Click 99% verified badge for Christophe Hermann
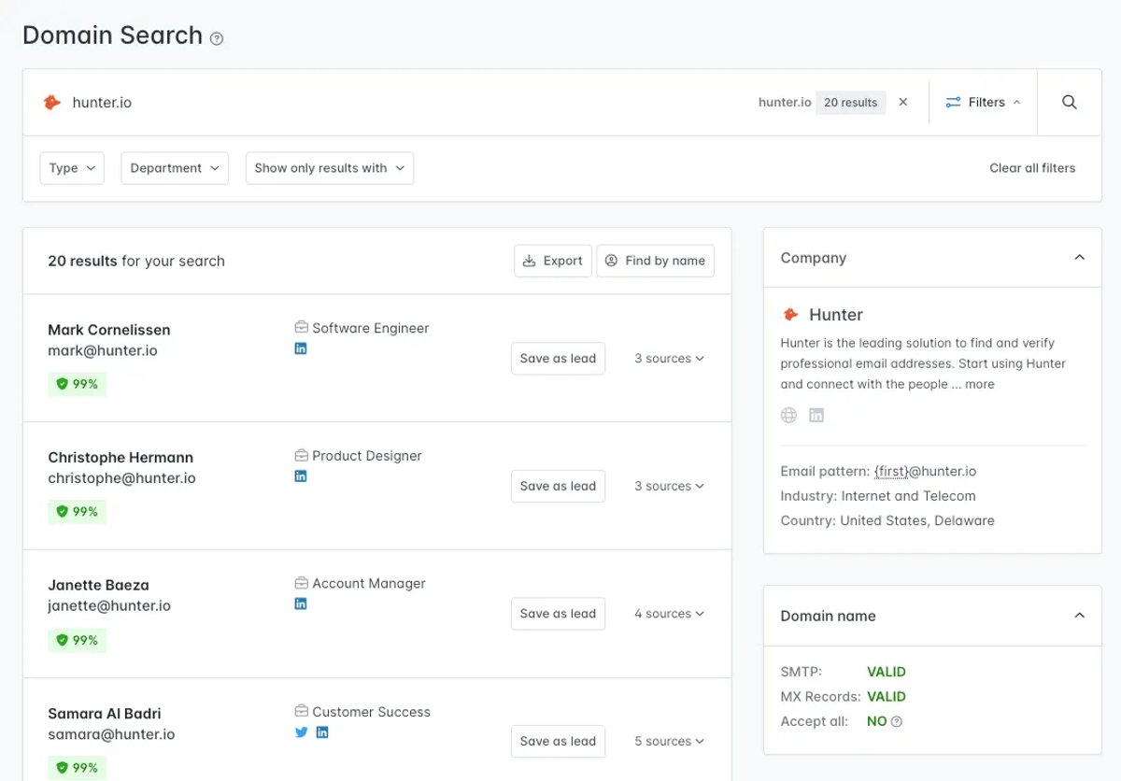 pyautogui.click(x=78, y=512)
